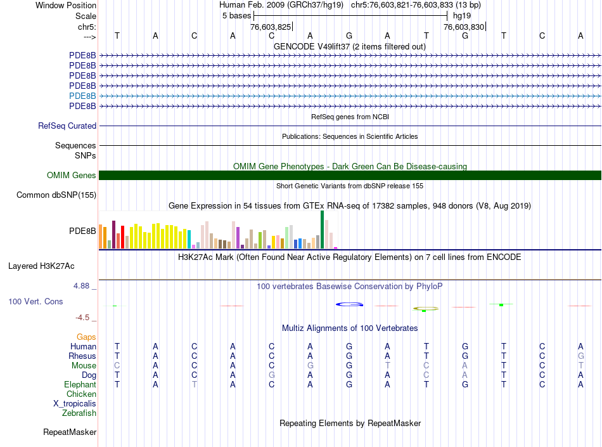Click the Elephant alignment row label

click(80, 385)
